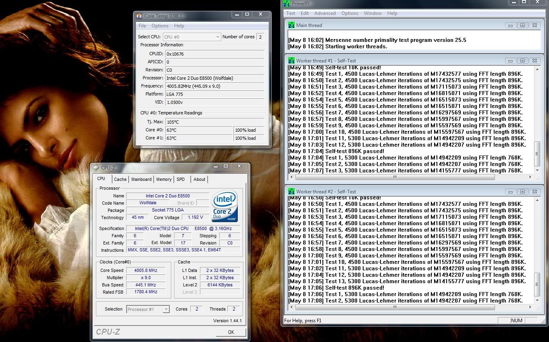
Task: Switch to the About tab in CPU-Z
Action: [x=199, y=180]
